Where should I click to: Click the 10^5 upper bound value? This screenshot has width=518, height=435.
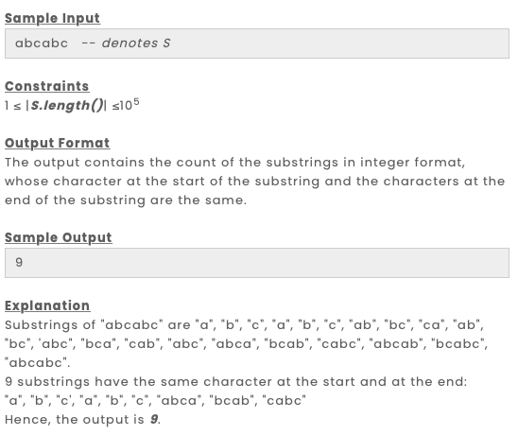pos(129,104)
